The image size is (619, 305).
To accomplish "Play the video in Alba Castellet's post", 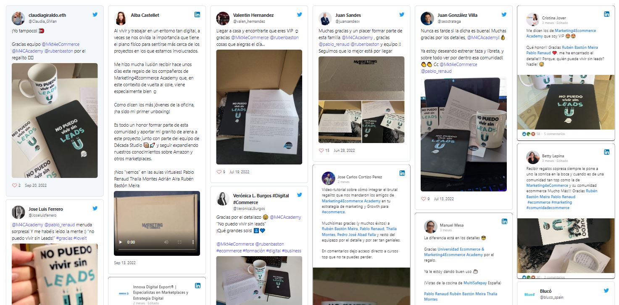I will tap(121, 242).
